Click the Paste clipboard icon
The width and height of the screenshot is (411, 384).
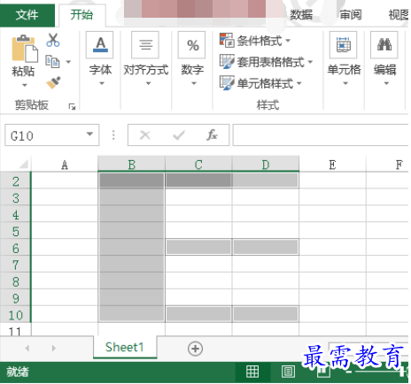coord(25,49)
